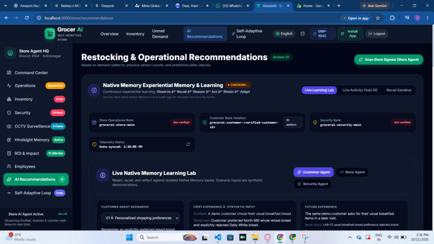Open Visual Studio Code from the taskbar
This screenshot has height=244, width=434.
point(218,238)
